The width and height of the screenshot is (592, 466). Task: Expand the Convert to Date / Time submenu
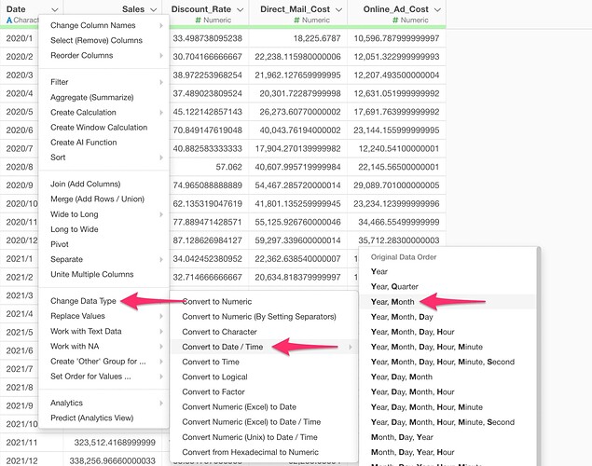click(228, 347)
